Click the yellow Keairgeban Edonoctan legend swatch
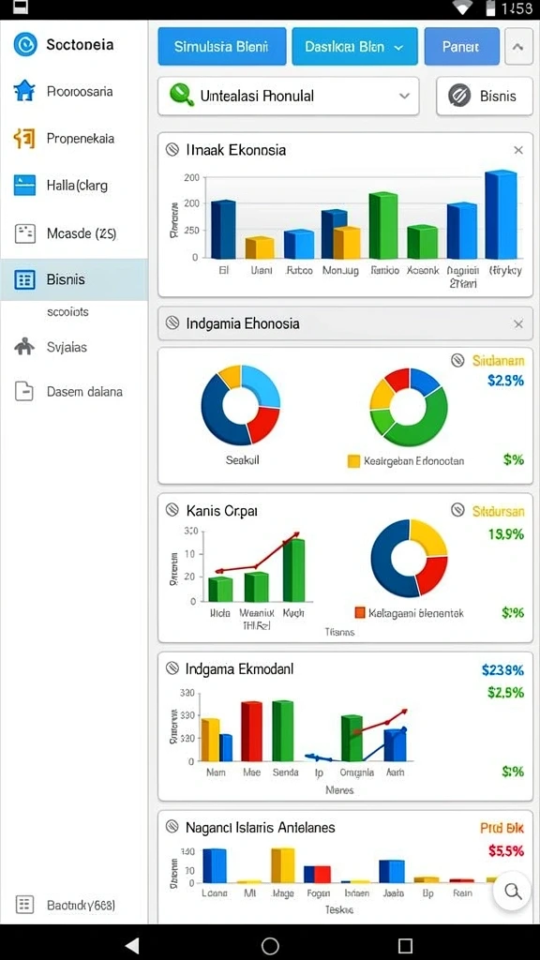Screen dimensions: 540x960 pyautogui.click(x=353, y=461)
